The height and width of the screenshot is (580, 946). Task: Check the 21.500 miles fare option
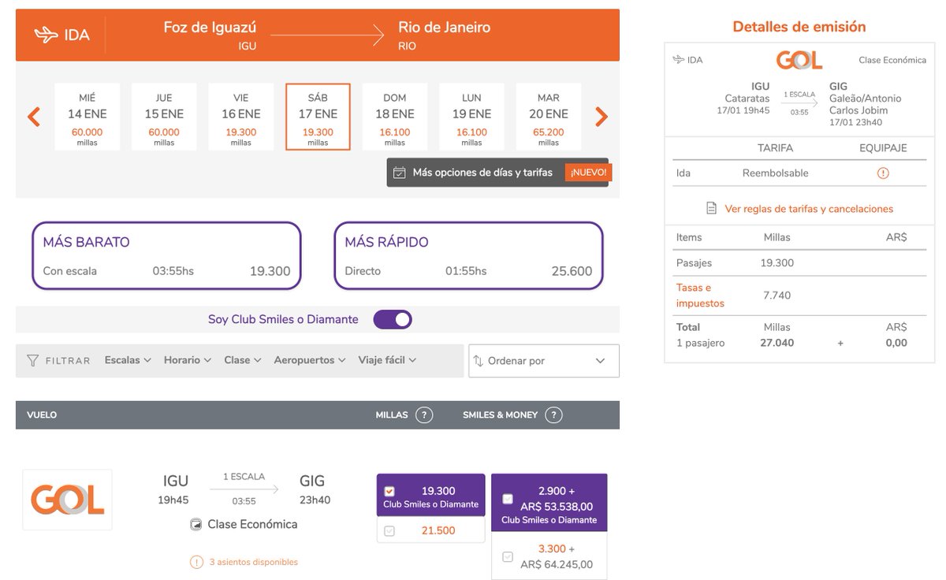pos(389,531)
